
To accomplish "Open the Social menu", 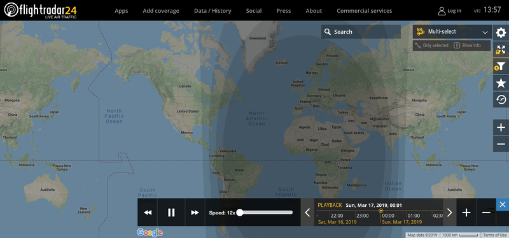I will (254, 11).
